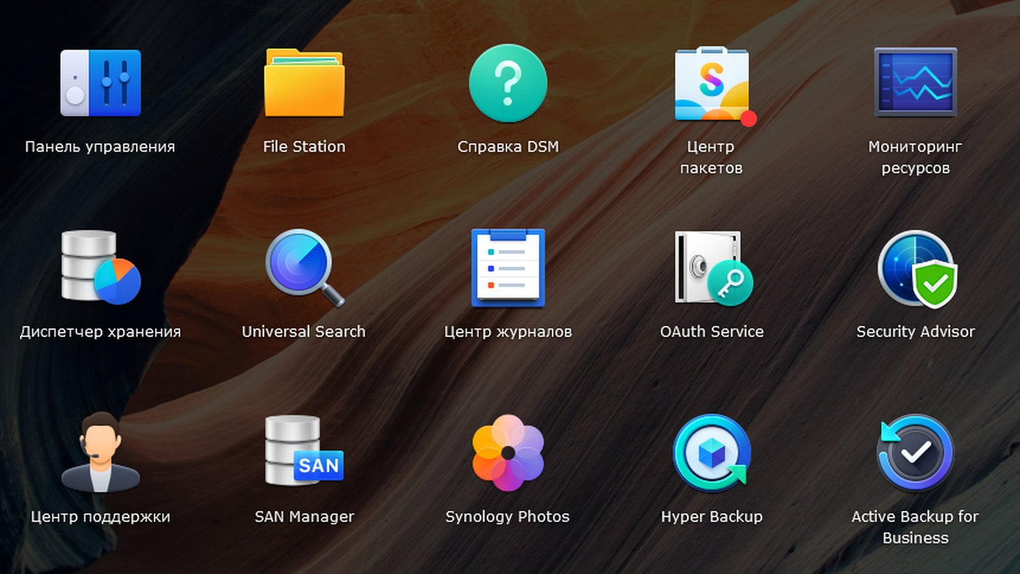Open Active Backup for Business icon
This screenshot has height=574, width=1020.
[x=915, y=453]
